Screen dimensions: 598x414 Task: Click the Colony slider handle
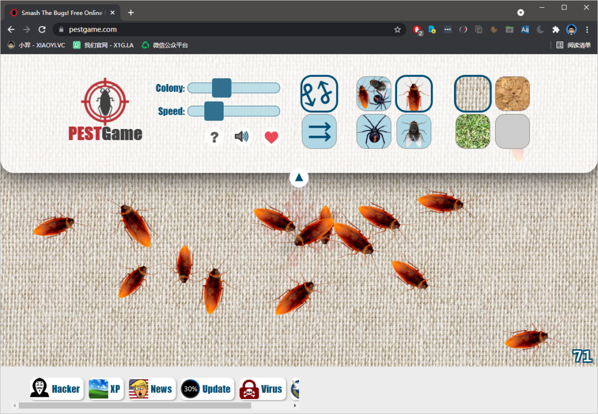(x=221, y=88)
